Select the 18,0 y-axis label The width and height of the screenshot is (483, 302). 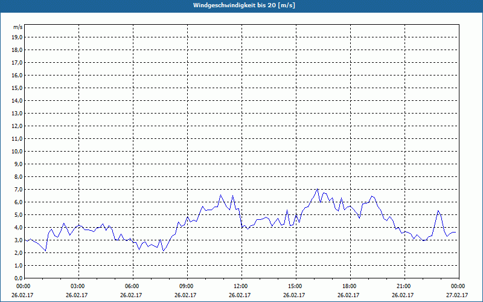pos(17,50)
